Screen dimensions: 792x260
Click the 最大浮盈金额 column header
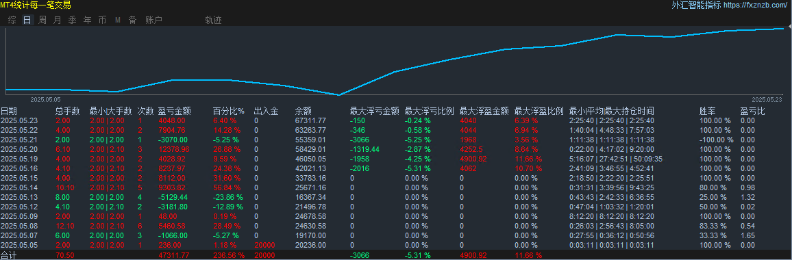(x=484, y=111)
